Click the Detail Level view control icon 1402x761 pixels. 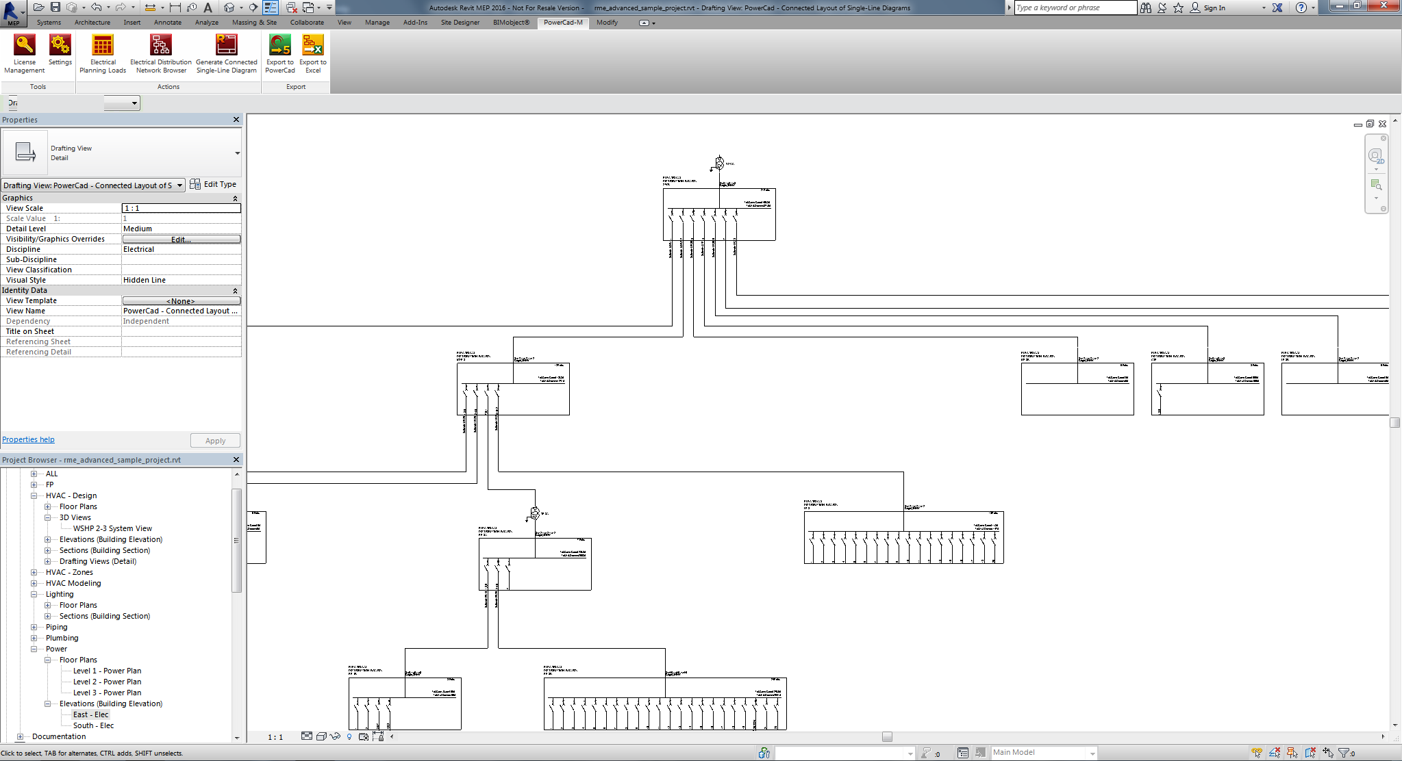[307, 736]
